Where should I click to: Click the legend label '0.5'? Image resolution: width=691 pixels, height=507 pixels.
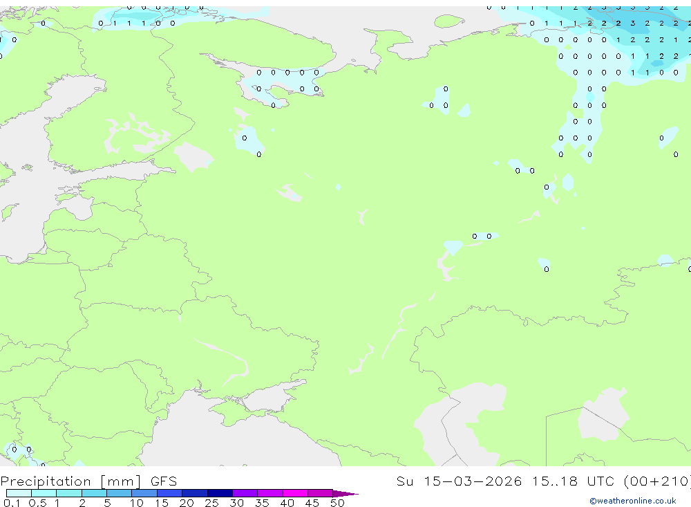click(x=37, y=503)
